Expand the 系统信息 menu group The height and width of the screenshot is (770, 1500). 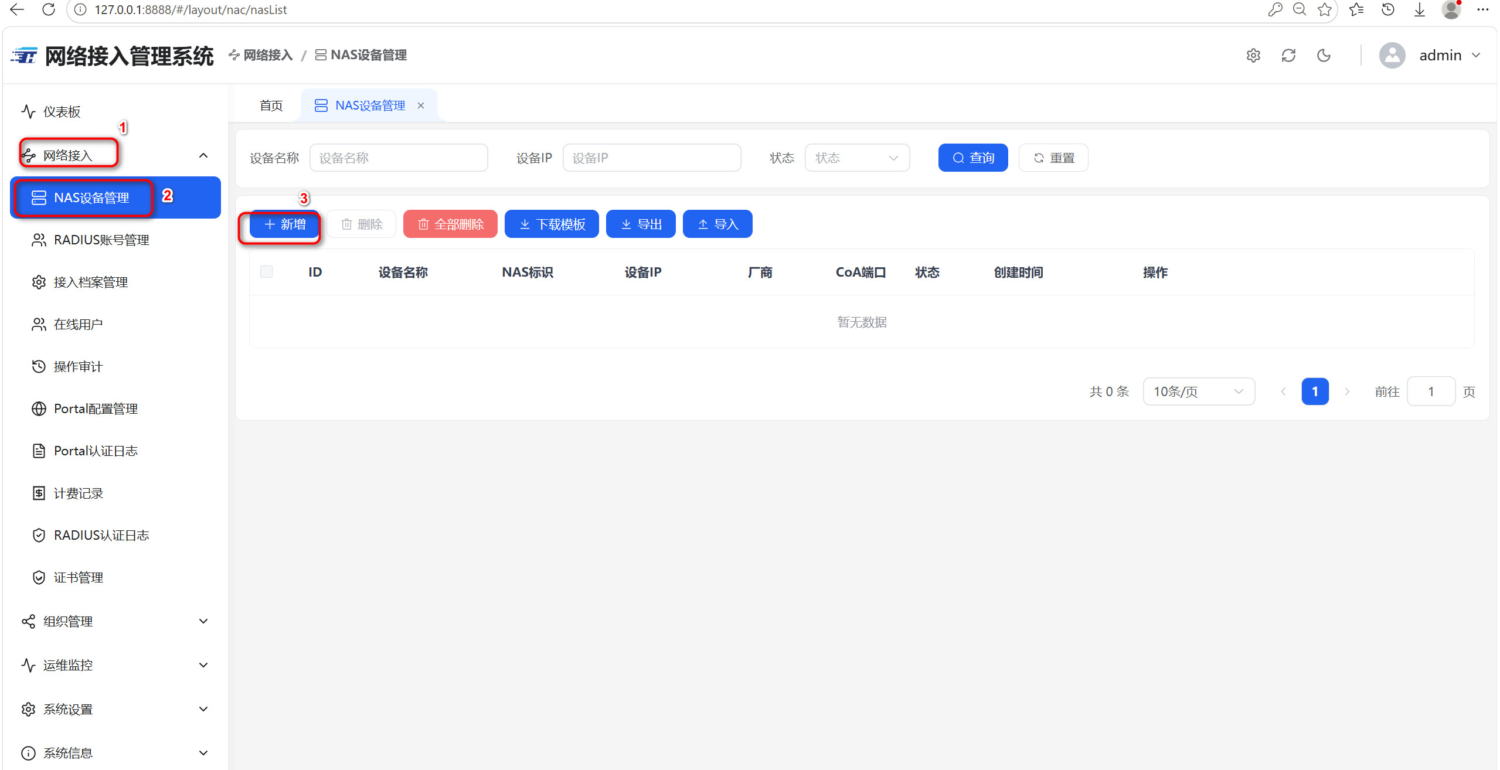pos(115,753)
